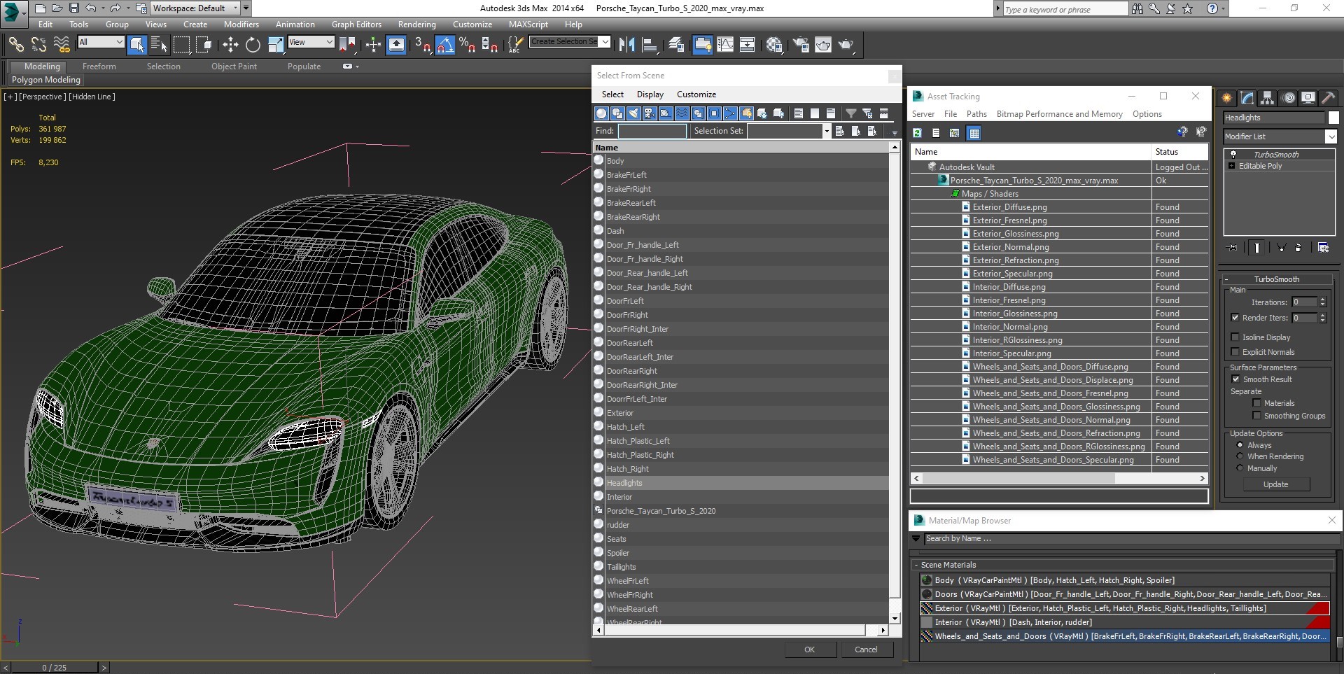Toggle Display Cameras filter in Select From Scene
Image resolution: width=1344 pixels, height=674 pixels.
pos(650,113)
